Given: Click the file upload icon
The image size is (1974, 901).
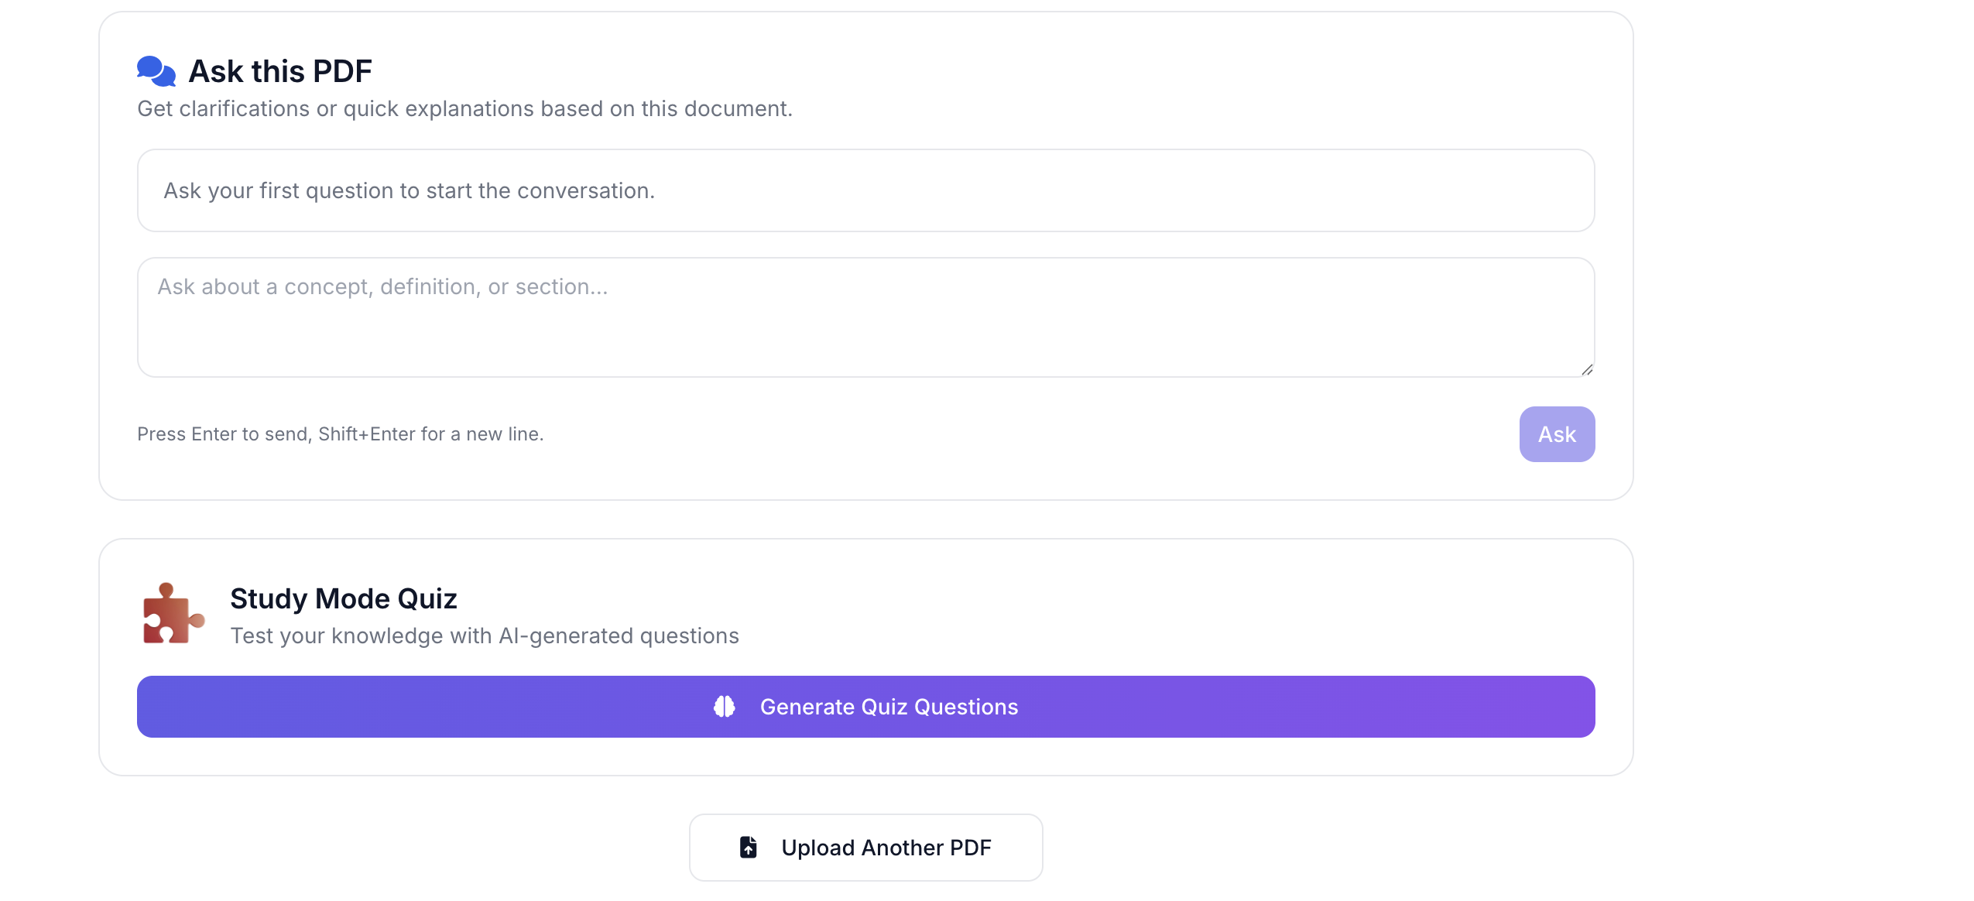Looking at the screenshot, I should pos(749,848).
